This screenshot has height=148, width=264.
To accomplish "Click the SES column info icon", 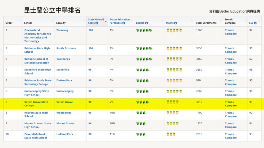I will coord(255,23).
